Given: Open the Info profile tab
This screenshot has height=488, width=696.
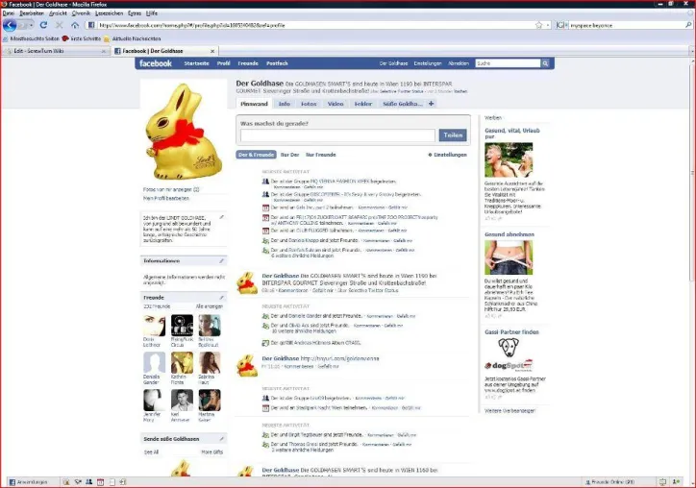Looking at the screenshot, I should coord(285,104).
